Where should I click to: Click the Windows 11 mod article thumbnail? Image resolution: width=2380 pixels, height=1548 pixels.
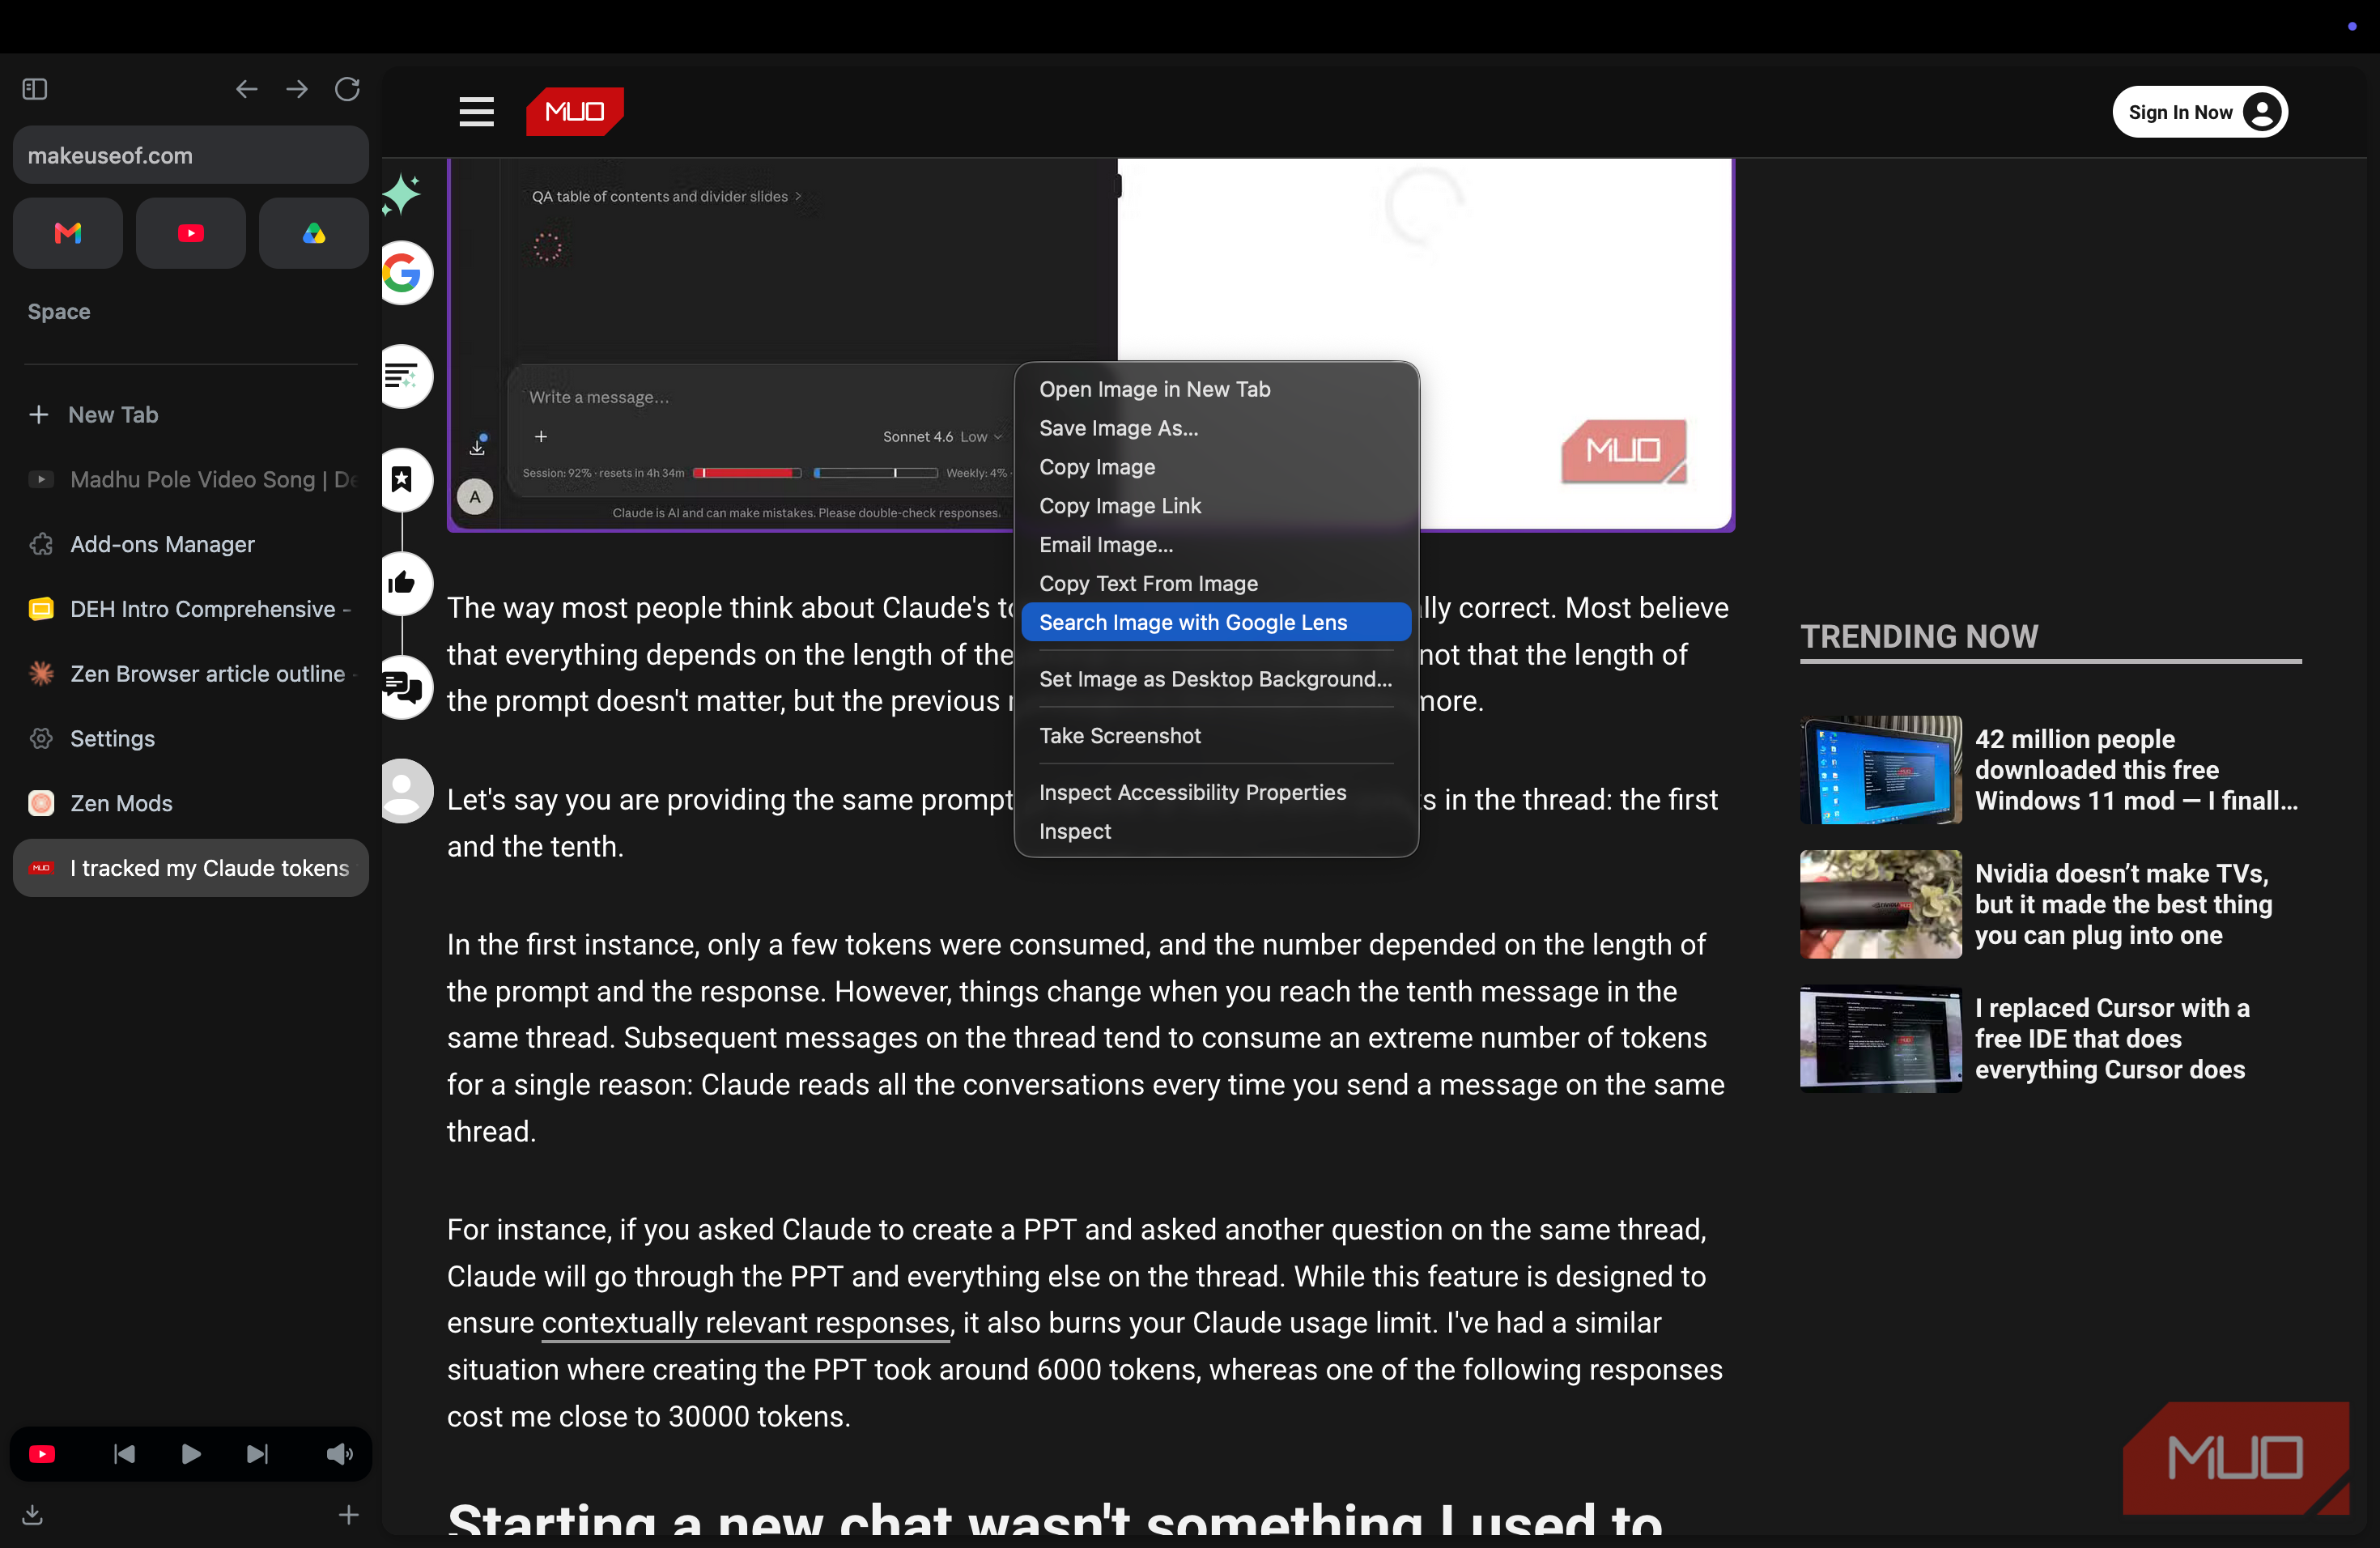(x=1881, y=770)
